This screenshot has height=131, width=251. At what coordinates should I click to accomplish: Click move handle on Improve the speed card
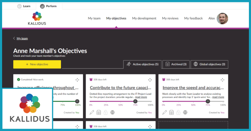[222, 80]
